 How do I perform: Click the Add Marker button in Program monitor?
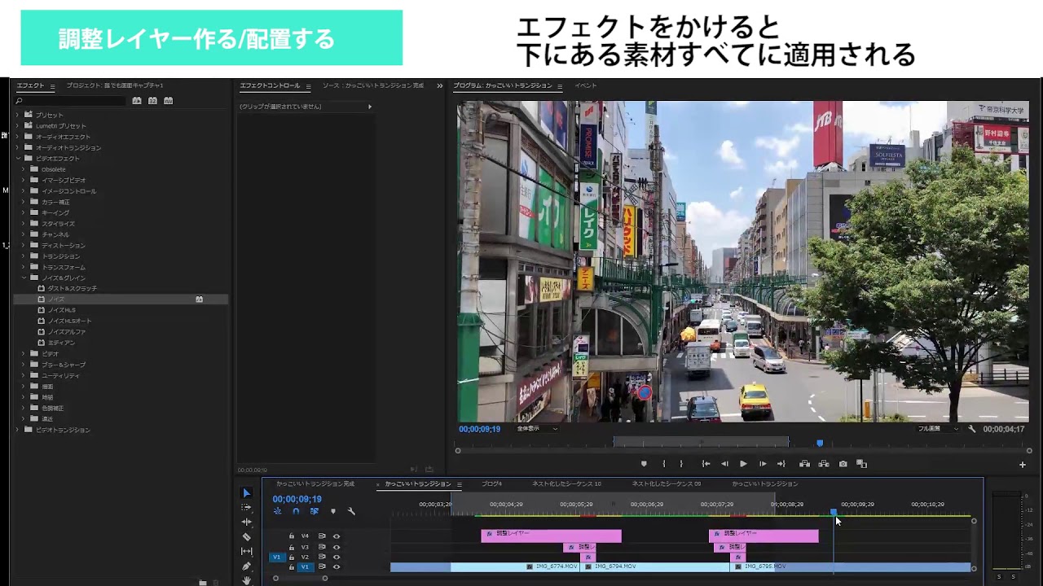point(644,464)
